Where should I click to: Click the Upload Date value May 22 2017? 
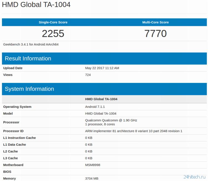click(102, 68)
